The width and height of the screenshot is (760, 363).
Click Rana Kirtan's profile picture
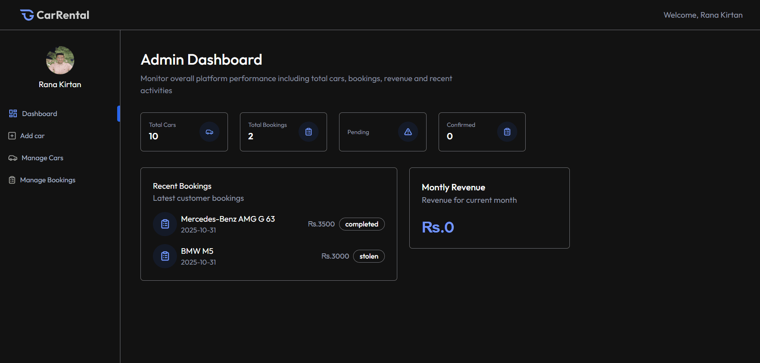click(60, 60)
